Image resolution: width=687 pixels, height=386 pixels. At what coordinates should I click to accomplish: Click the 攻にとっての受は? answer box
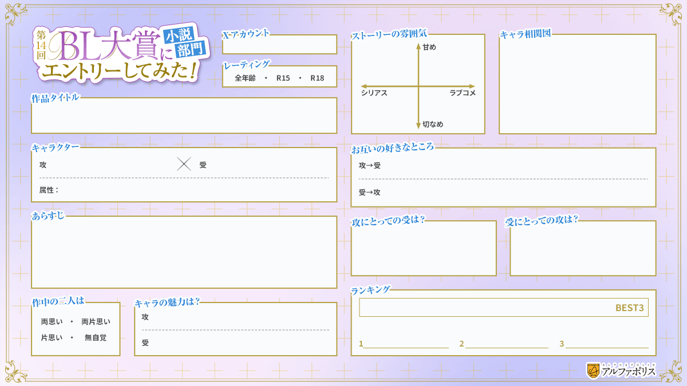coord(424,248)
